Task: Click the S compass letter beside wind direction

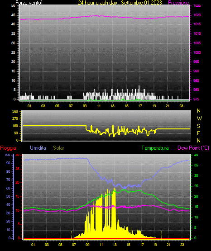Action: point(198,126)
